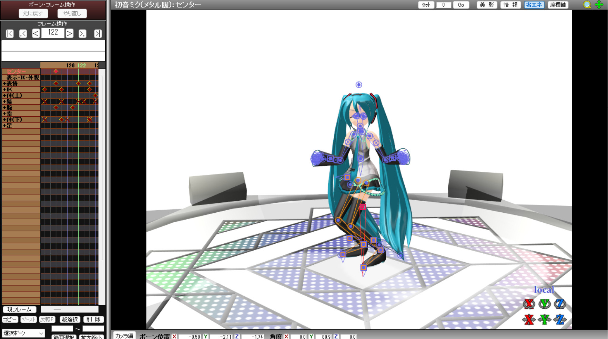Go to previous keyframe with the dot-arrow button
This screenshot has height=339, width=608.
pyautogui.click(x=23, y=33)
